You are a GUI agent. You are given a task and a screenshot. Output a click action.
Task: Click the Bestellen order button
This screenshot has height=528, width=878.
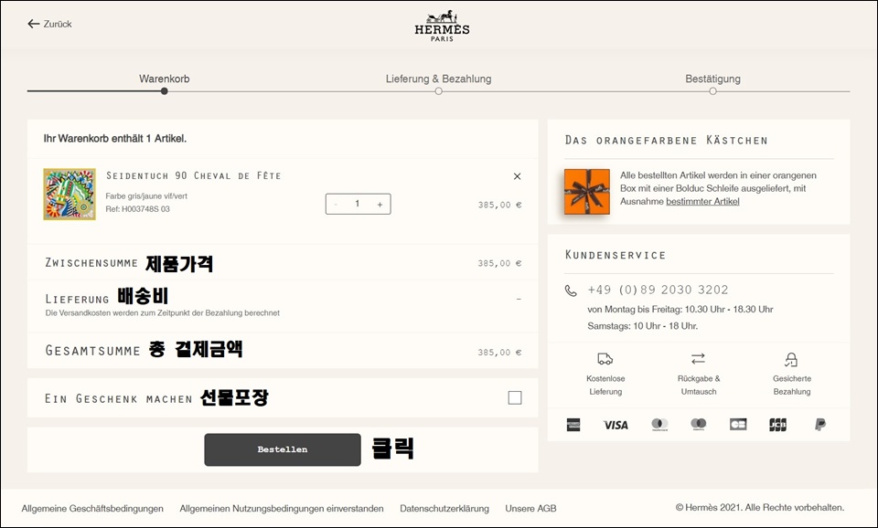click(283, 449)
